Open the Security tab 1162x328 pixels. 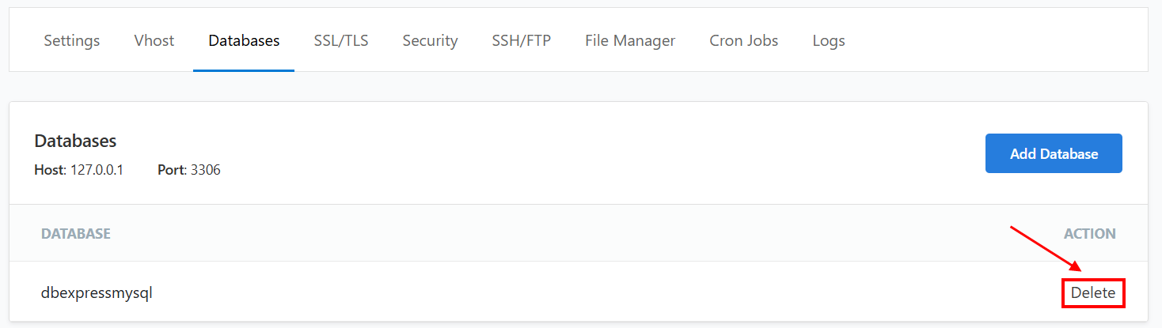pos(430,40)
